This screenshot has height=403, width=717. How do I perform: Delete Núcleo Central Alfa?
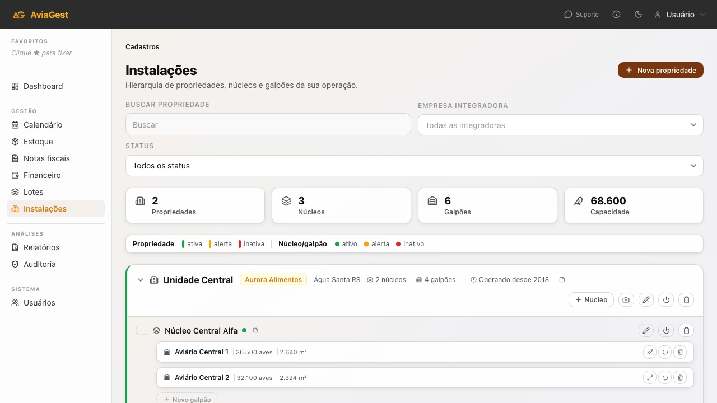coord(686,330)
